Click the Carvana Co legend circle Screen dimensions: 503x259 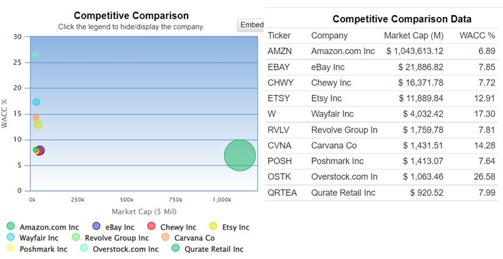[x=166, y=238]
